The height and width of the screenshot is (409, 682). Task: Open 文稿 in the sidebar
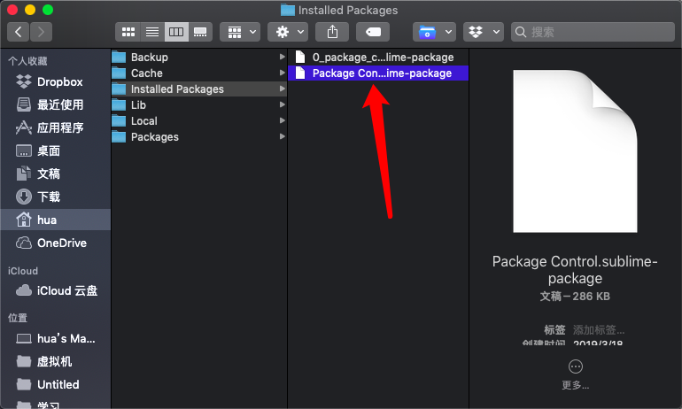coord(56,174)
